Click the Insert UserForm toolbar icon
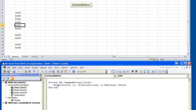This screenshot has width=196, height=110. click(x=8, y=71)
